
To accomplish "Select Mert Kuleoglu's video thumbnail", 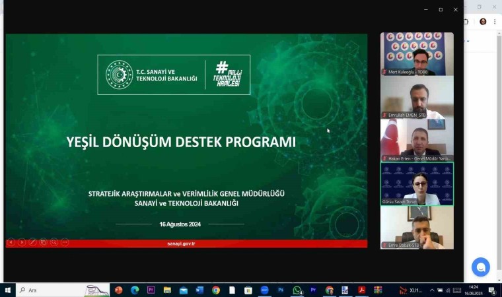I will click(417, 53).
